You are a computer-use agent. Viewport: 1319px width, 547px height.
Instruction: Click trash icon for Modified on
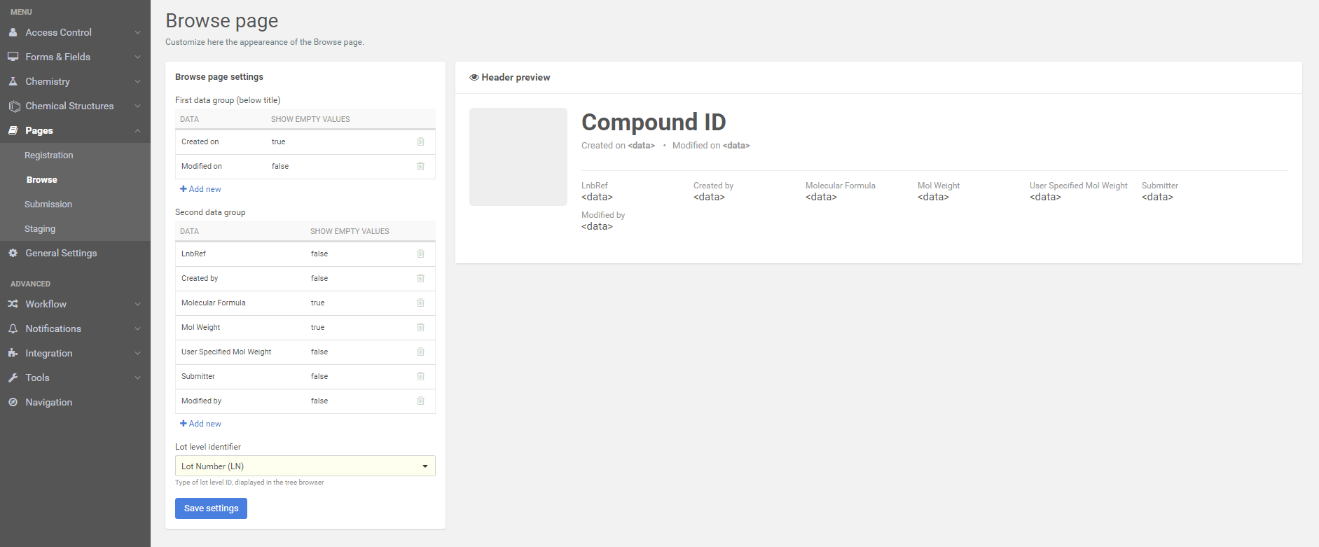[x=420, y=166]
